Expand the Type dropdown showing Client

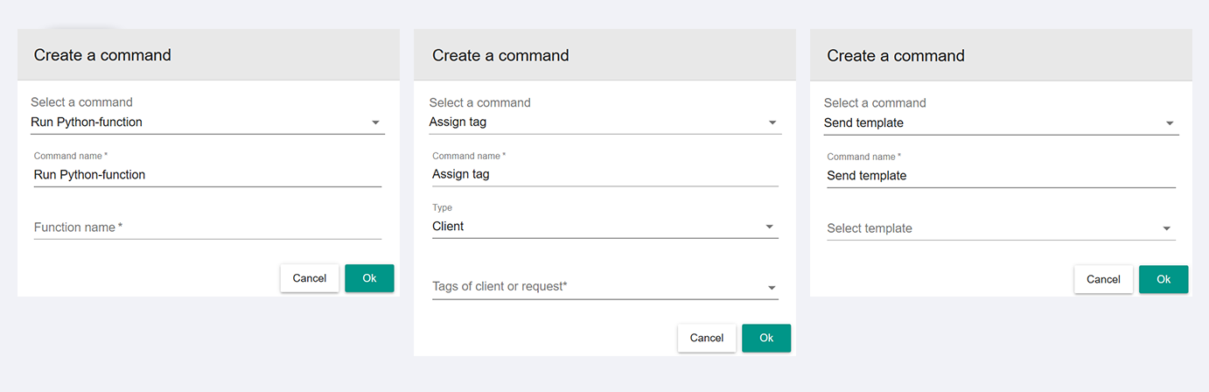[x=604, y=227]
